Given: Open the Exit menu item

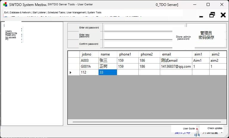Looking at the screenshot, I should pyautogui.click(x=6, y=12).
